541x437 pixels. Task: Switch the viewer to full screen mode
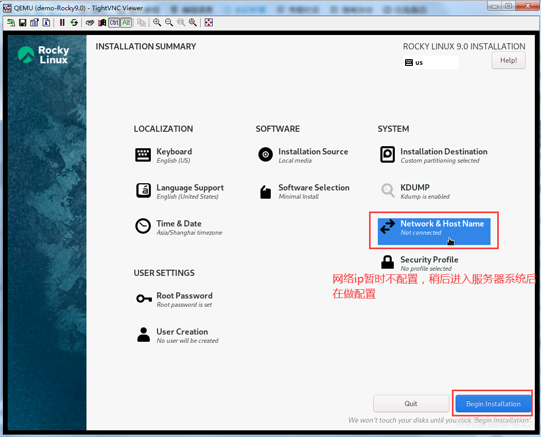tap(208, 22)
